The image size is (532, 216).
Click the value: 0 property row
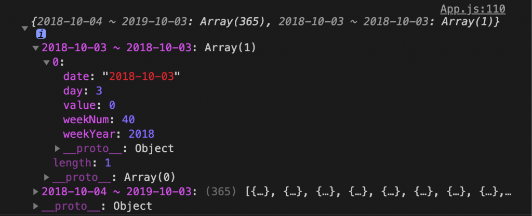click(89, 106)
